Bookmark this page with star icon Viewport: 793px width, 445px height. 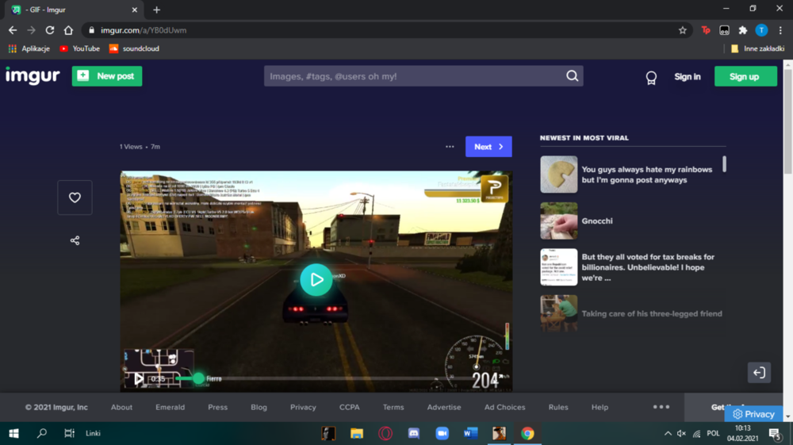[682, 30]
